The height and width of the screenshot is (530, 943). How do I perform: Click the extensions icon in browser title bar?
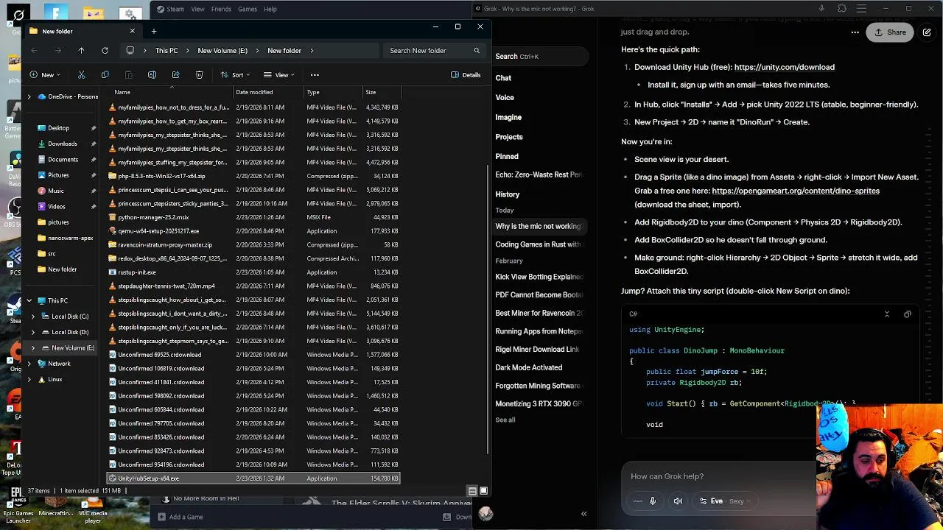pos(842,9)
